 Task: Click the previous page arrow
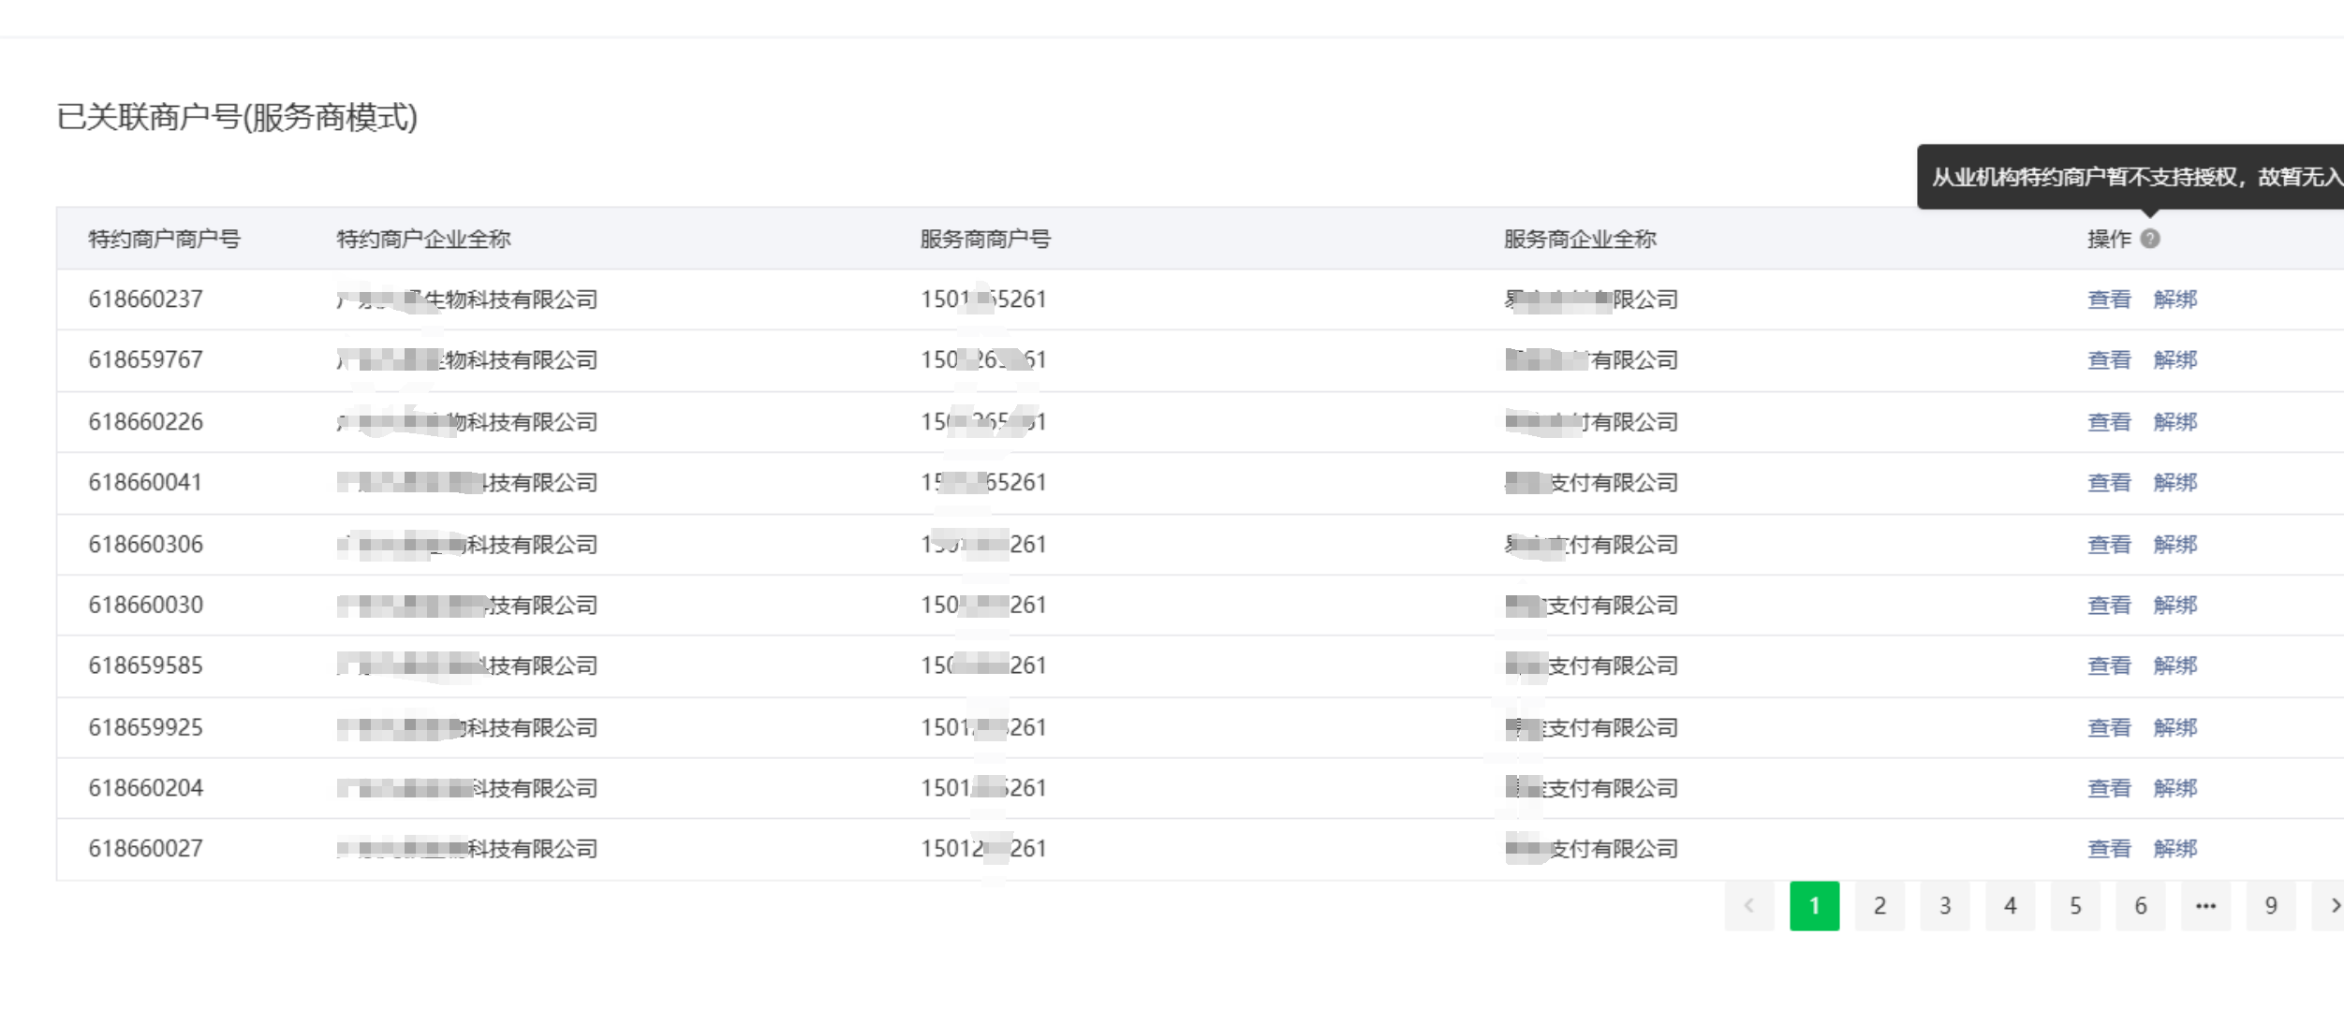point(1748,905)
